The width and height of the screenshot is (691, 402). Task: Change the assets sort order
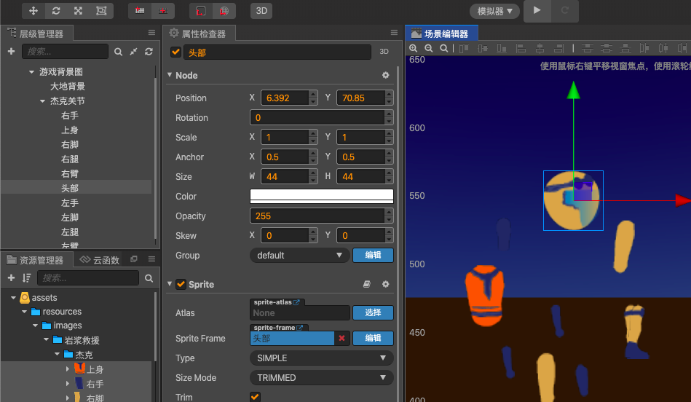(x=26, y=277)
